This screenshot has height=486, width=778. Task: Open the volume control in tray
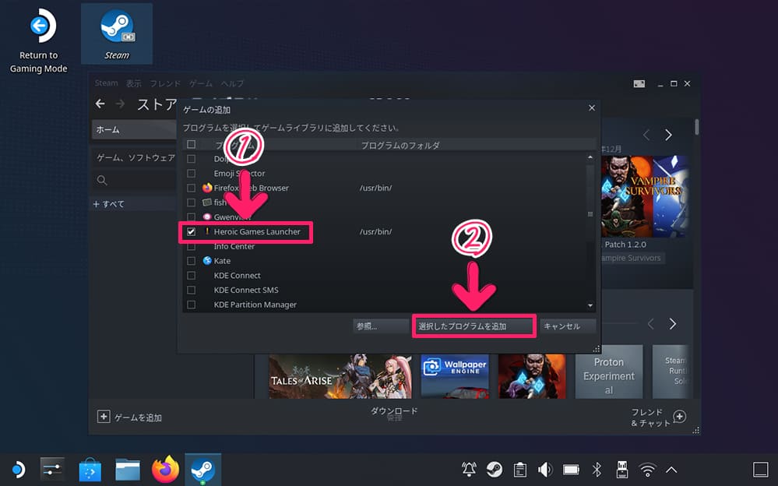click(545, 469)
